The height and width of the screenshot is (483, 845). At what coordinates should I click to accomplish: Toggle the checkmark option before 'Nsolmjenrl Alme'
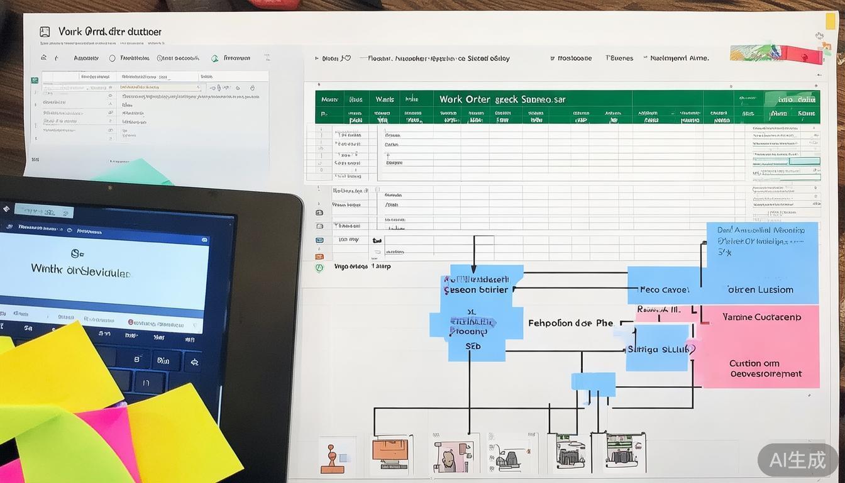[645, 58]
